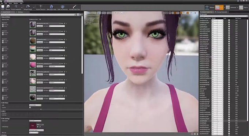Enable Isolate checkbox for Element 0
249x136 pixels.
click(x=3, y=26)
